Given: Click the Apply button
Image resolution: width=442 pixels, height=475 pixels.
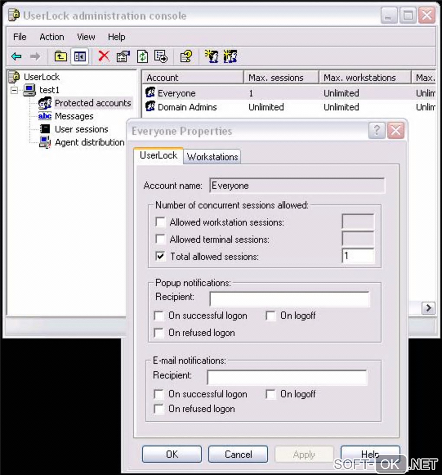Looking at the screenshot, I should click(304, 454).
